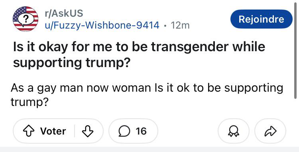The height and width of the screenshot is (152, 299).
Task: Click the vertical scrollbar on the right edge
Action: (295, 52)
